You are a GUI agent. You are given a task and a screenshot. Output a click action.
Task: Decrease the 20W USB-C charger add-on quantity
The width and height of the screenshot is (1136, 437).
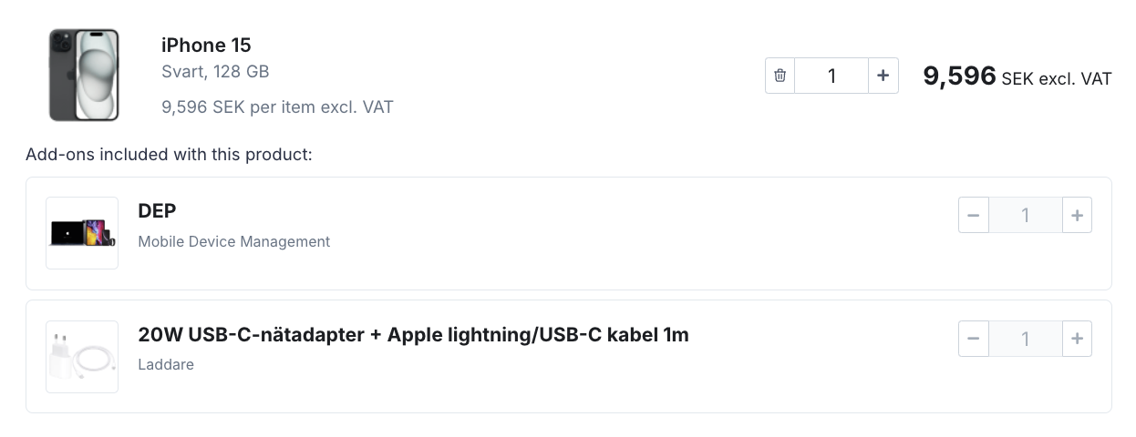(x=973, y=339)
